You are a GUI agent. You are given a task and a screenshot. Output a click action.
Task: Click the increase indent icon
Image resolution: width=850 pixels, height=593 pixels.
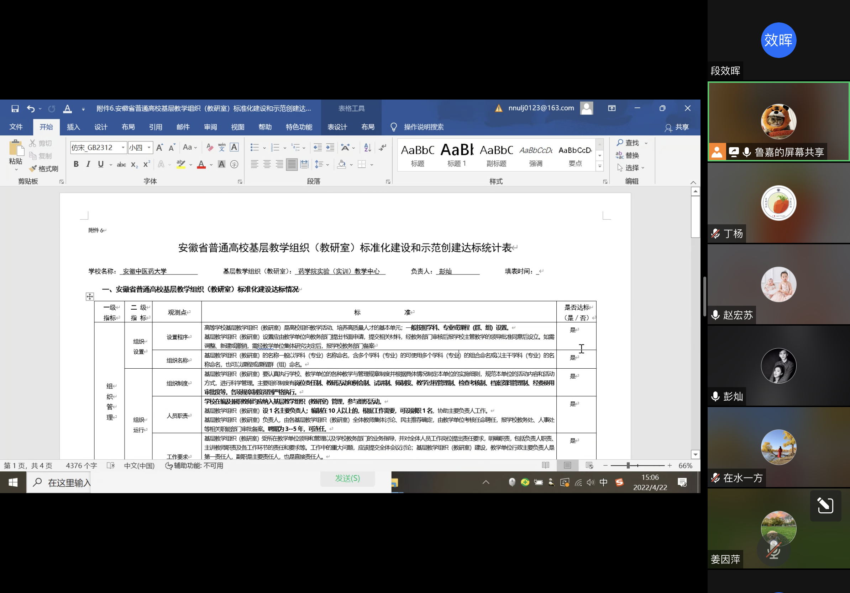(330, 148)
